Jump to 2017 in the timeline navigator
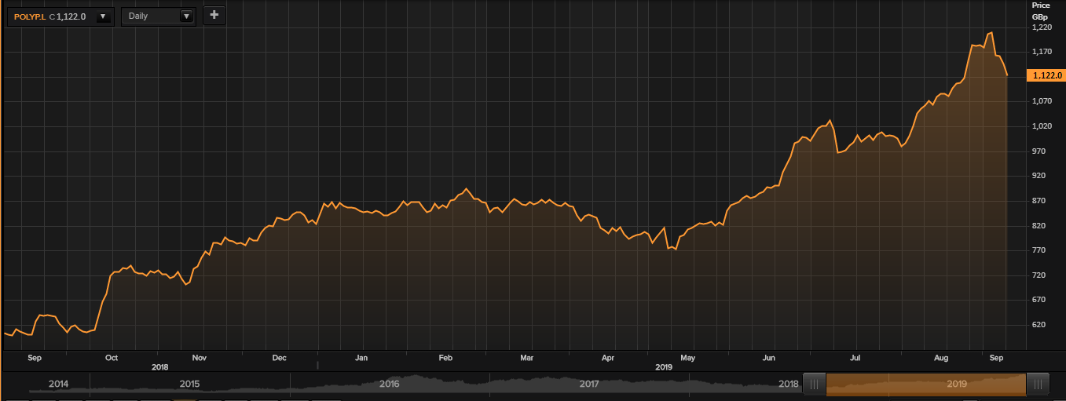The height and width of the screenshot is (401, 1066). [x=589, y=384]
